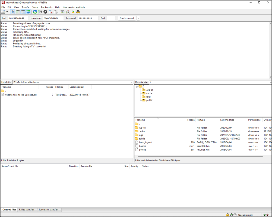Open the Bookmarks menu
Screen dimensions: 272x217
[x=47, y=7]
